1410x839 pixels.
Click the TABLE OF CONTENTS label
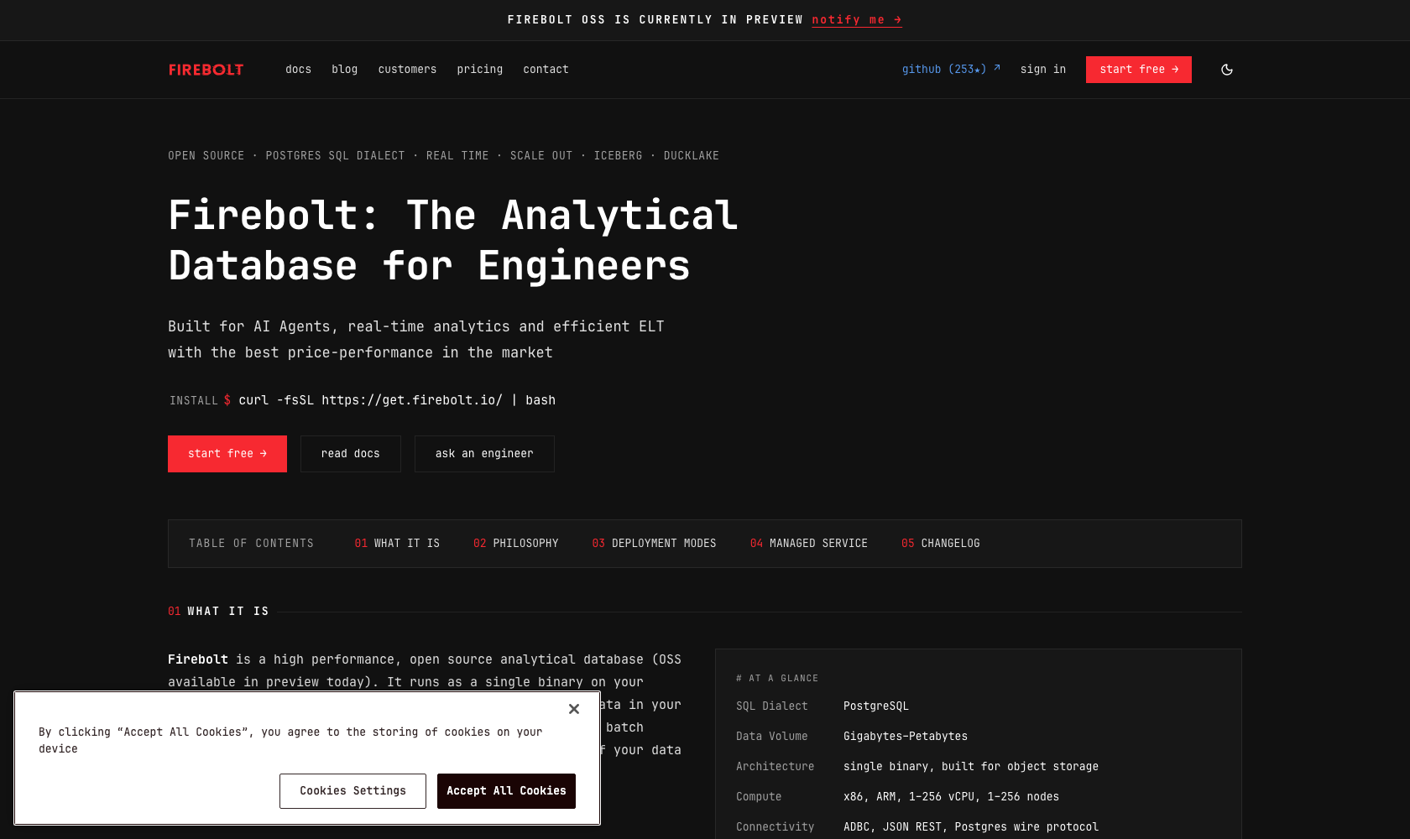point(251,544)
